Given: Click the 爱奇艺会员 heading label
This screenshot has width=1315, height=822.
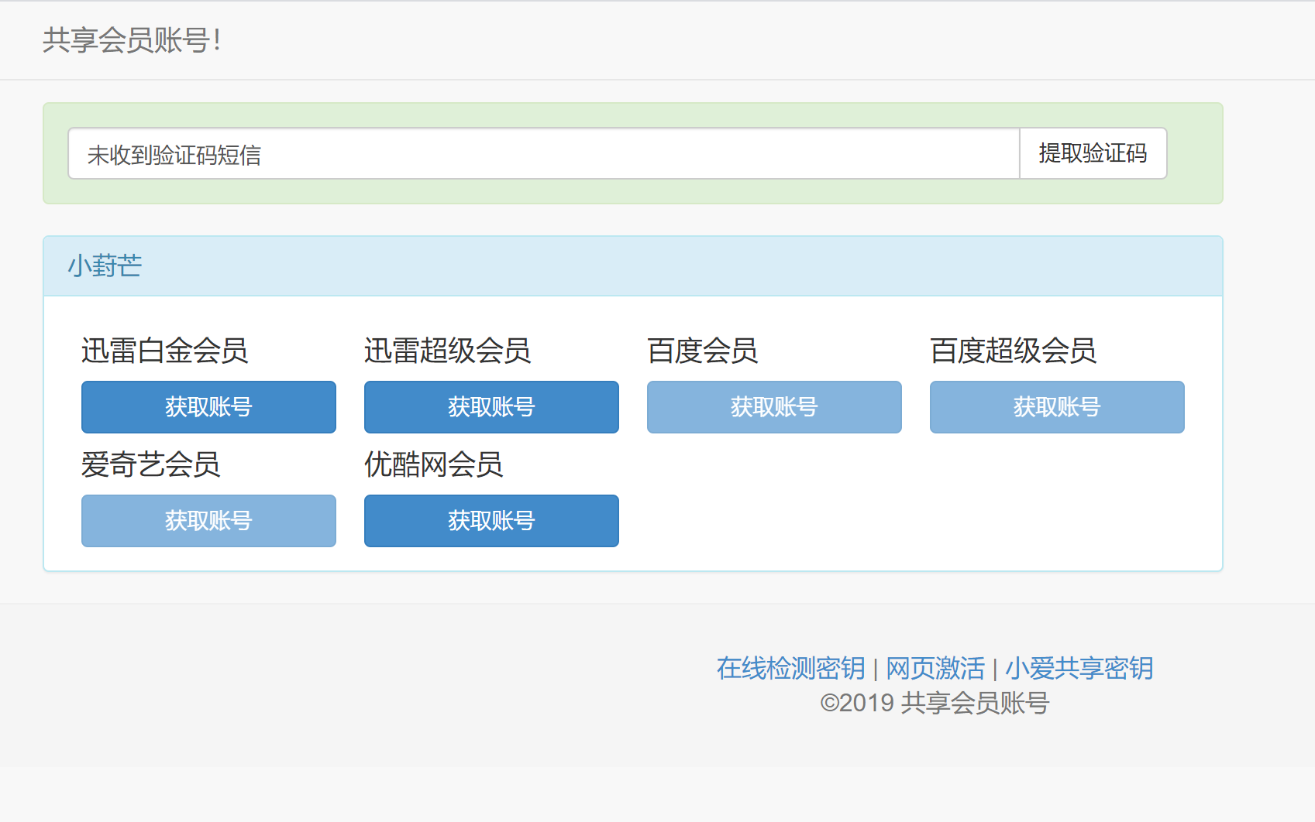Looking at the screenshot, I should (150, 464).
